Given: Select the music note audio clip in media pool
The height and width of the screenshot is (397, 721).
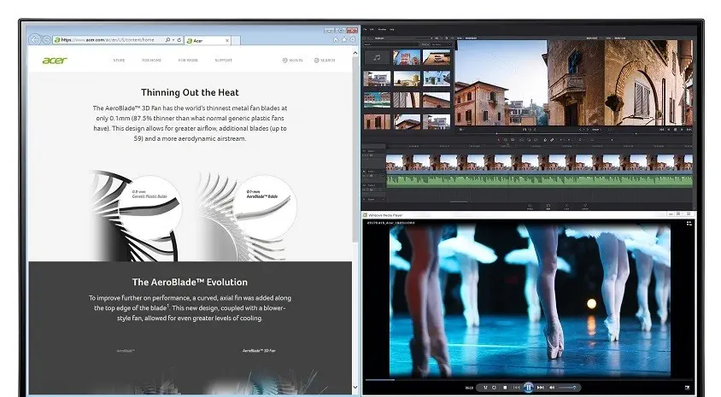Looking at the screenshot, I should coord(377,57).
